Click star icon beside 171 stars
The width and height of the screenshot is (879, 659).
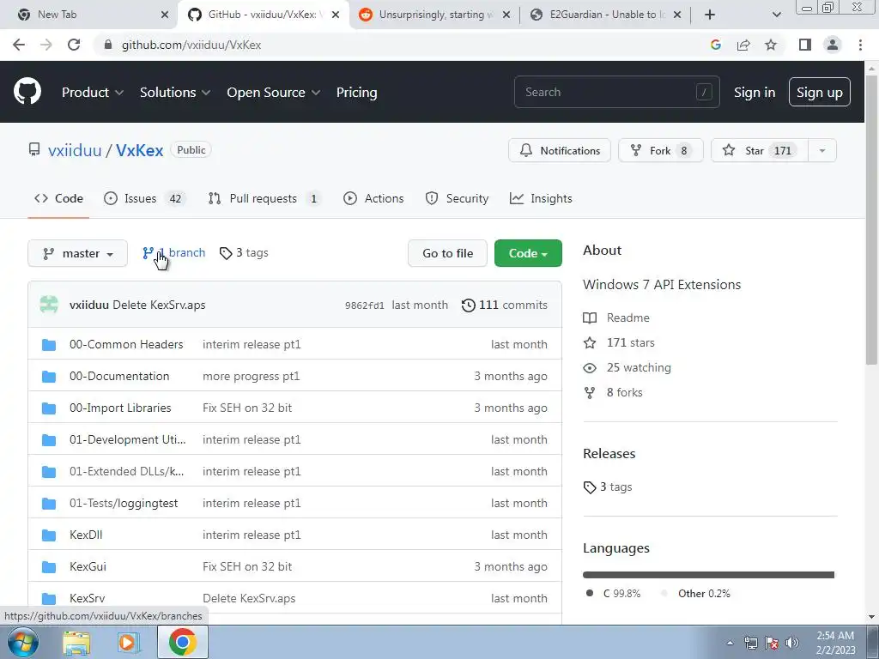[x=590, y=342]
